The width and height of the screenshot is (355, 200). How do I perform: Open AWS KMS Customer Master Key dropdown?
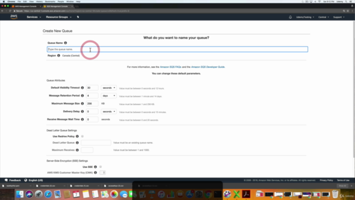[x=103, y=173]
